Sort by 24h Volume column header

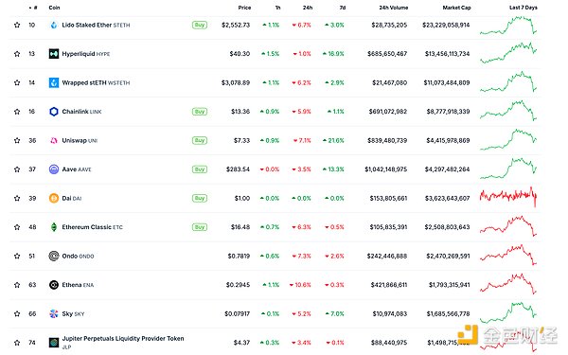pos(394,8)
